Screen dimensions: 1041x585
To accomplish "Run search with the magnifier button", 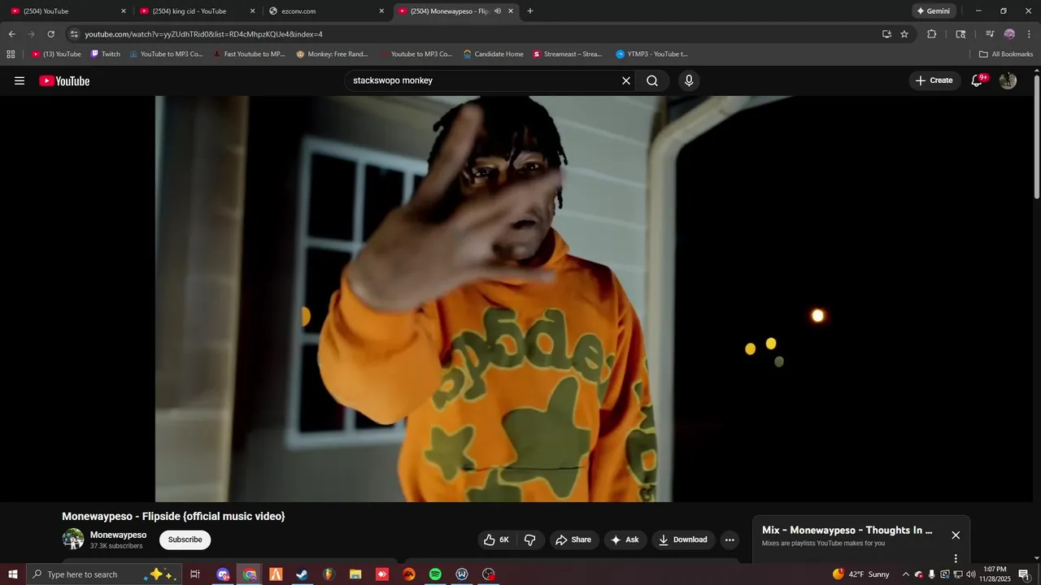I will (652, 80).
